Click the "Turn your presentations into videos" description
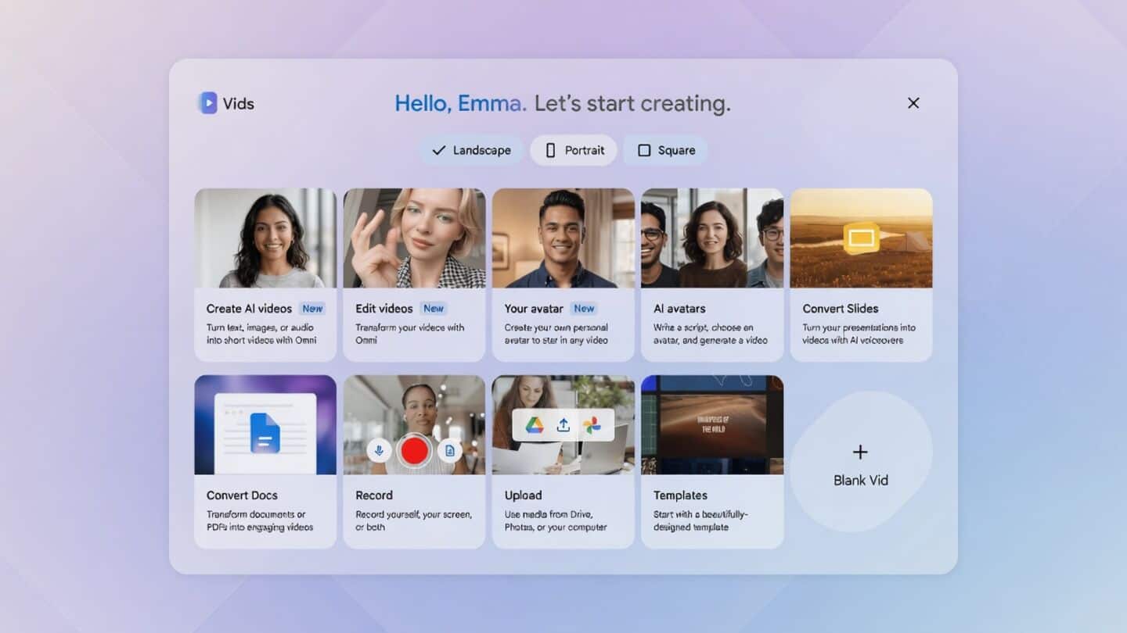The height and width of the screenshot is (633, 1127). 859,334
